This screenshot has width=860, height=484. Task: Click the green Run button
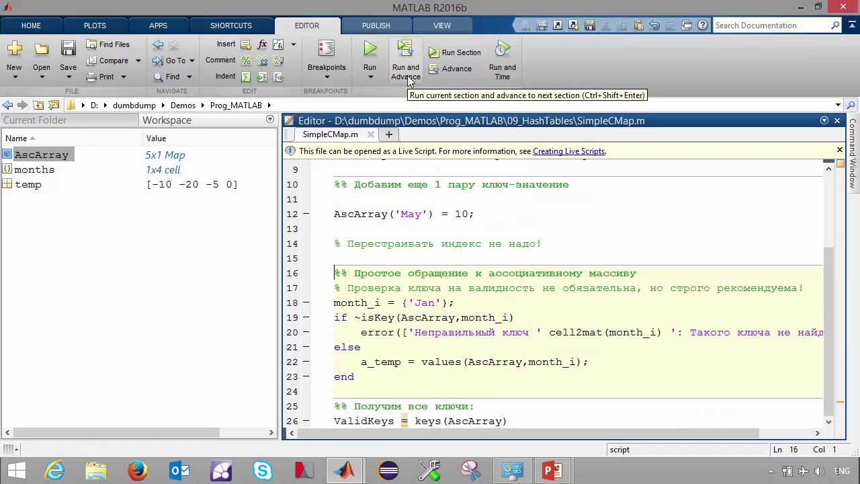point(370,49)
